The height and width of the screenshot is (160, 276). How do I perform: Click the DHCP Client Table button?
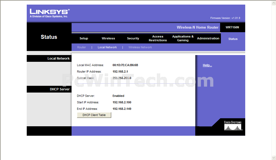pos(94,115)
